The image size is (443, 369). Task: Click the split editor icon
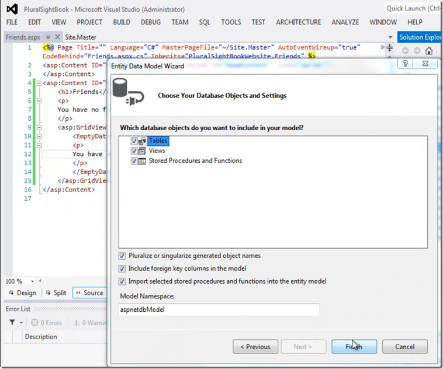(390, 47)
